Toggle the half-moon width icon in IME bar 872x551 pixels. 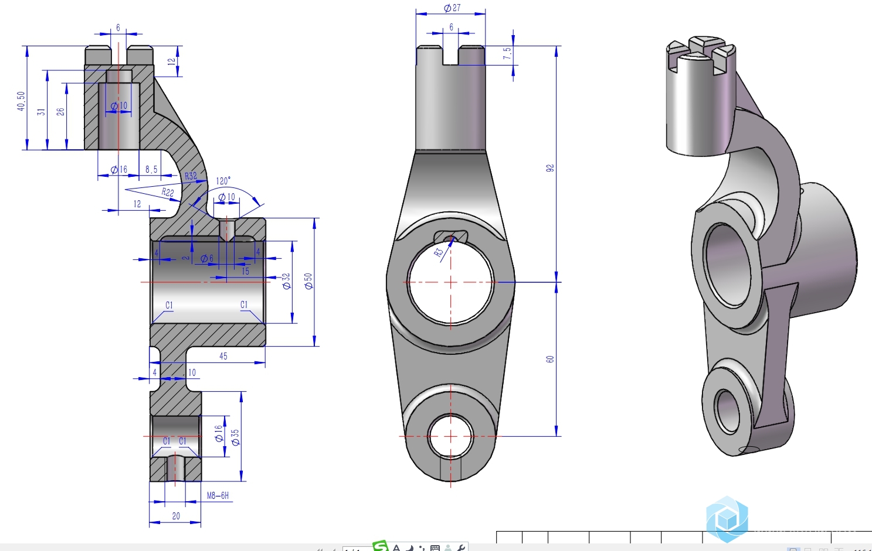pos(410,548)
